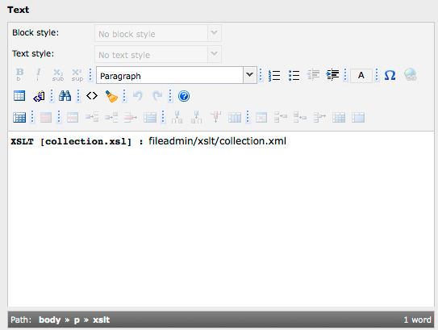
Task: Delete the current table column
Action: (215, 117)
